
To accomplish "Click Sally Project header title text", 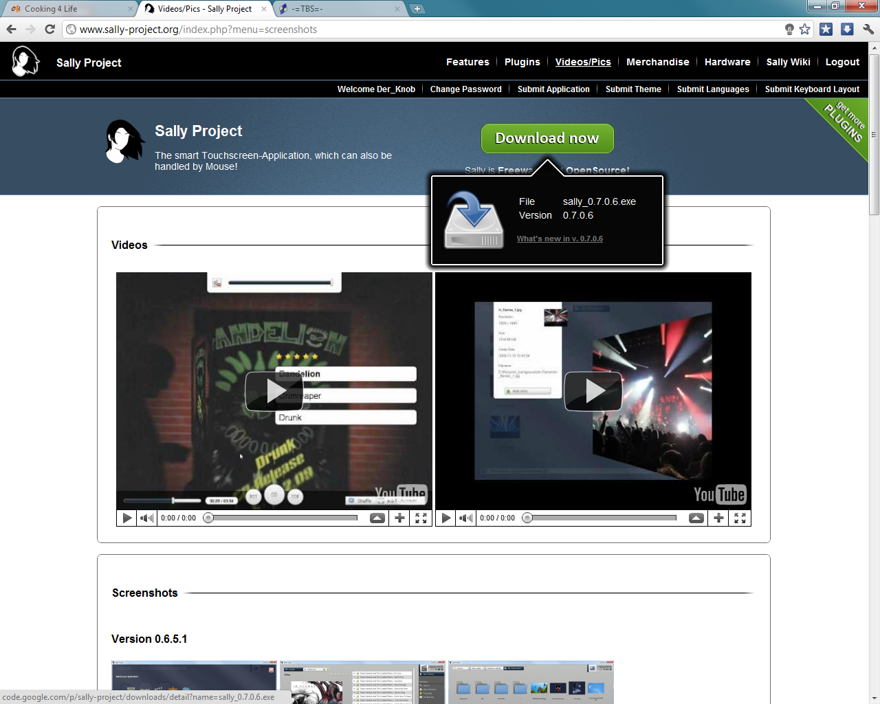I will pos(89,63).
